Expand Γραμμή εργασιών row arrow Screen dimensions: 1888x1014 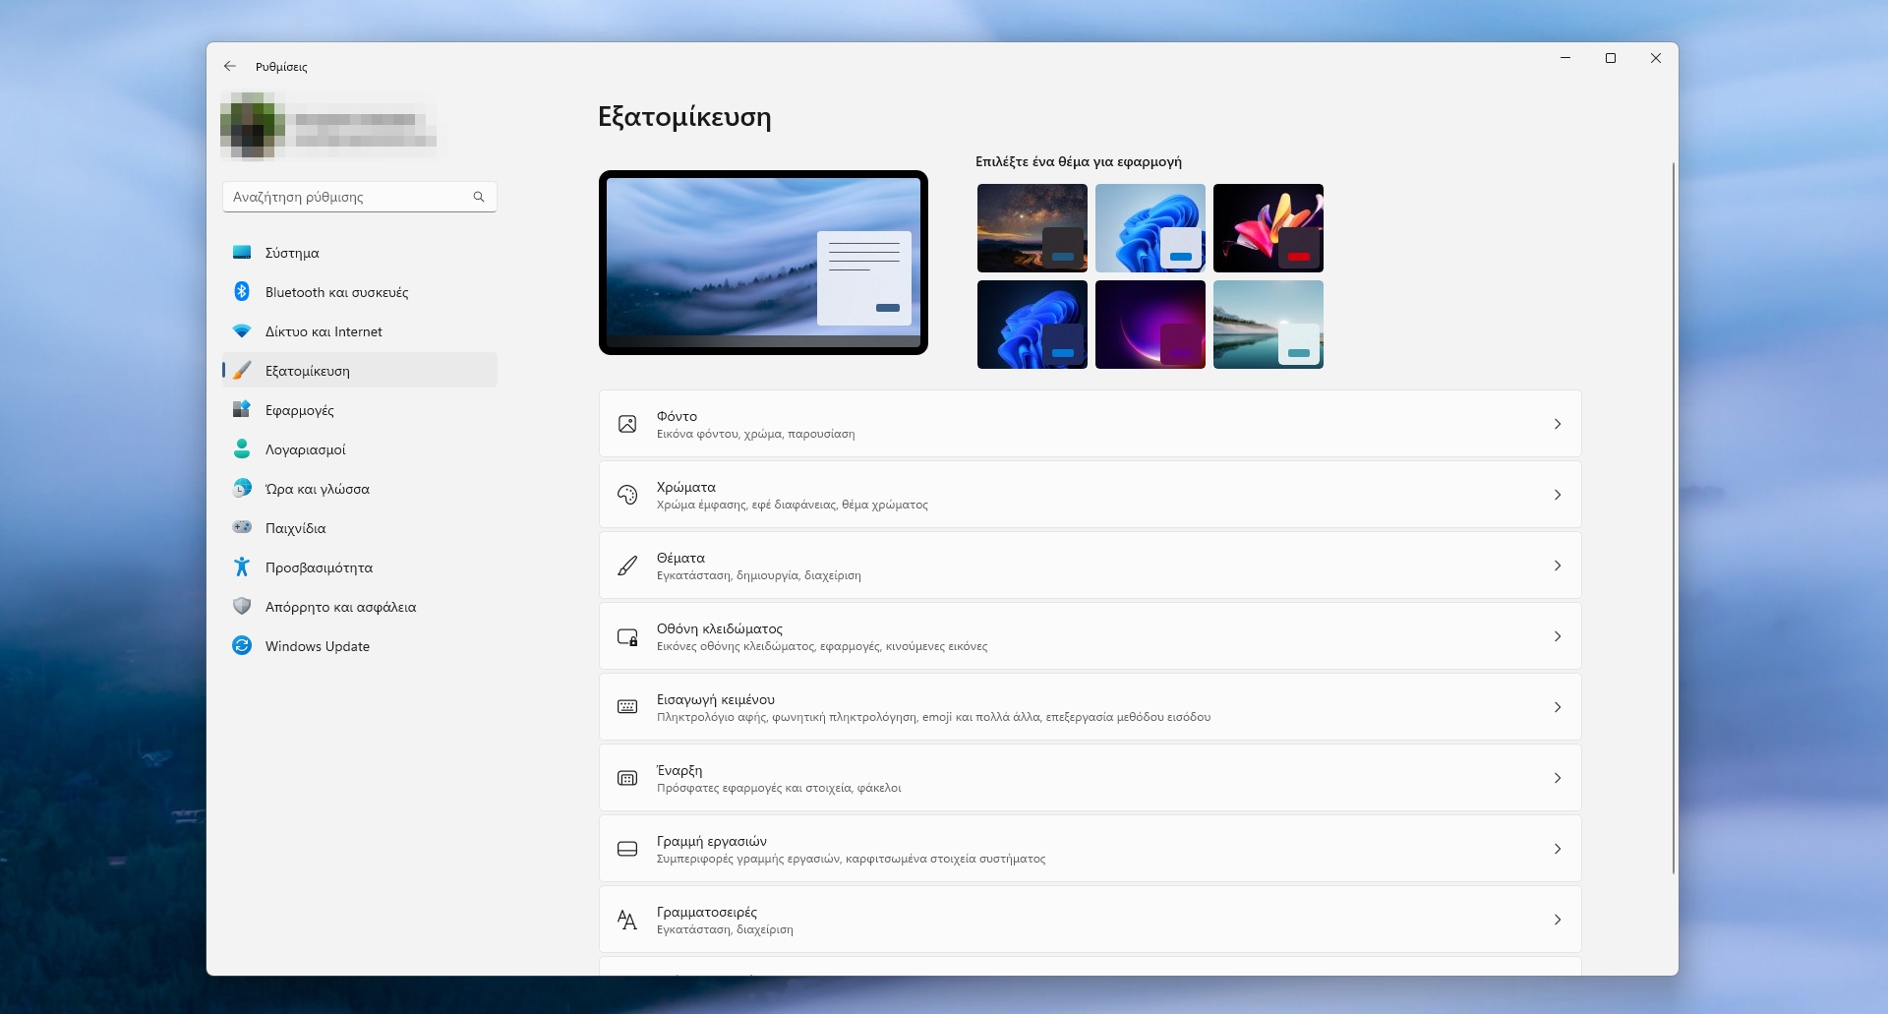pos(1557,849)
